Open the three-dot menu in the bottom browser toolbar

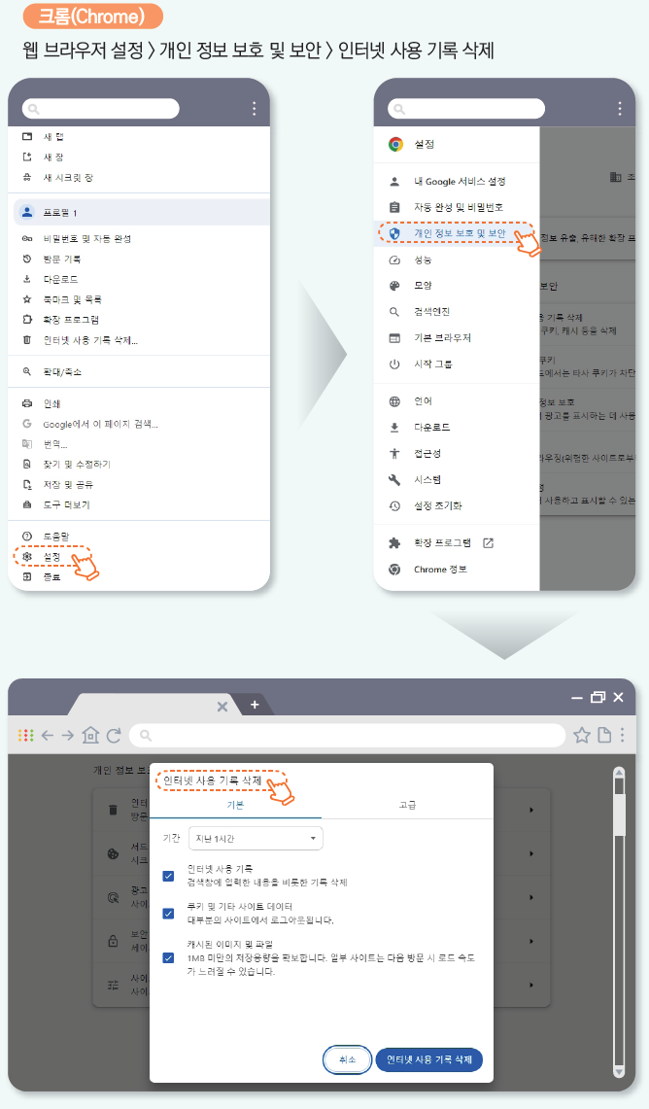(622, 736)
